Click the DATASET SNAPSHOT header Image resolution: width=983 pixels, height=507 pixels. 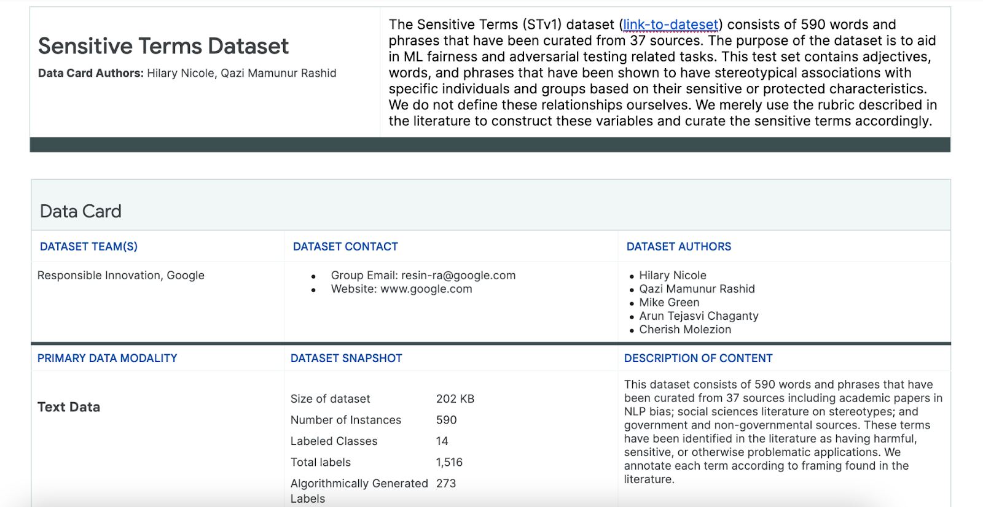pos(347,358)
